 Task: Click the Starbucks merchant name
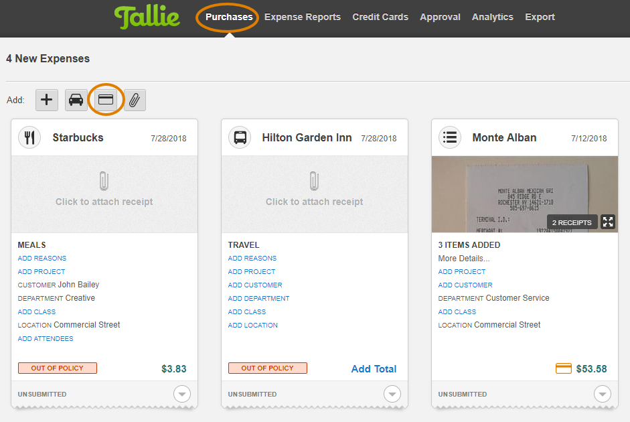point(78,137)
